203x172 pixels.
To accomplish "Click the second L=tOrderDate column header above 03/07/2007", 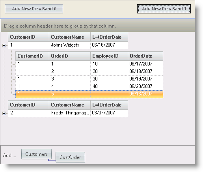I will coord(109,105).
